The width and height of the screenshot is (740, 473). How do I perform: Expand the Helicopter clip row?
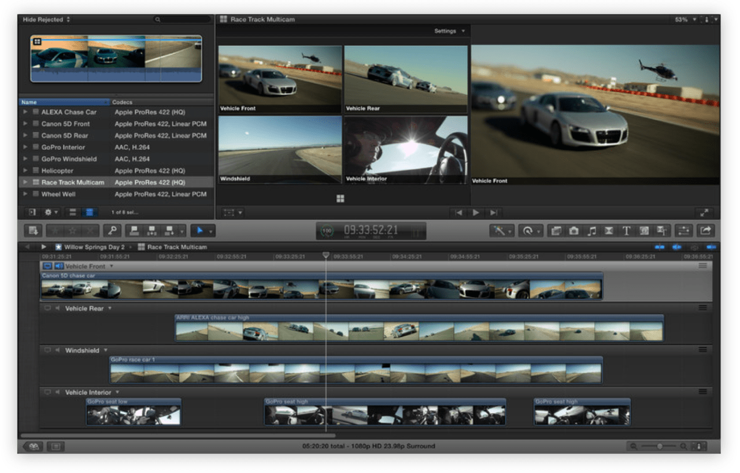pyautogui.click(x=25, y=171)
